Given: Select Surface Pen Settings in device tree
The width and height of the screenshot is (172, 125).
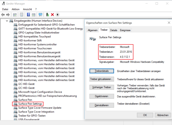Looking at the screenshot, I should point(30,104).
